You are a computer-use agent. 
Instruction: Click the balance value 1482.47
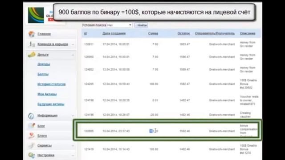pos(185,100)
